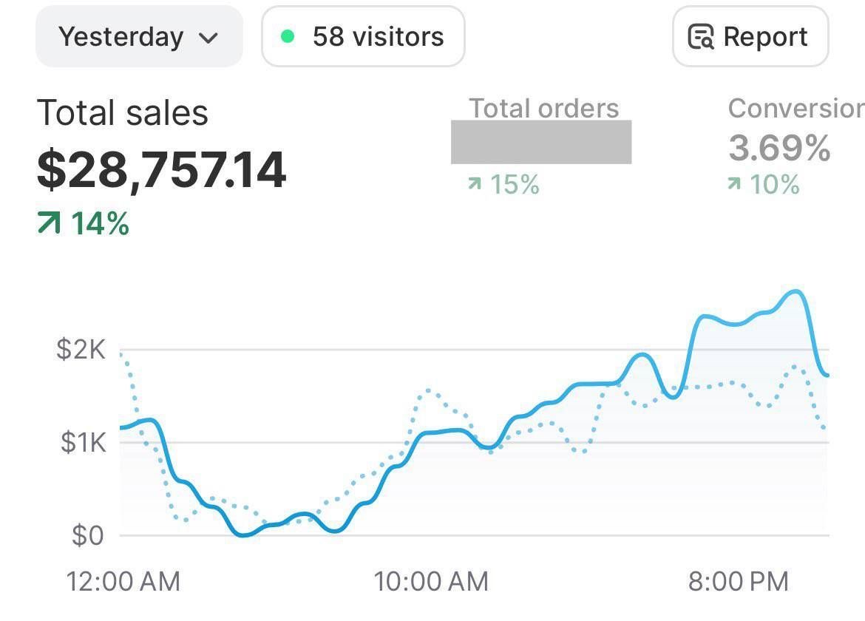Open the Report button
This screenshot has height=621, width=865.
coord(750,37)
